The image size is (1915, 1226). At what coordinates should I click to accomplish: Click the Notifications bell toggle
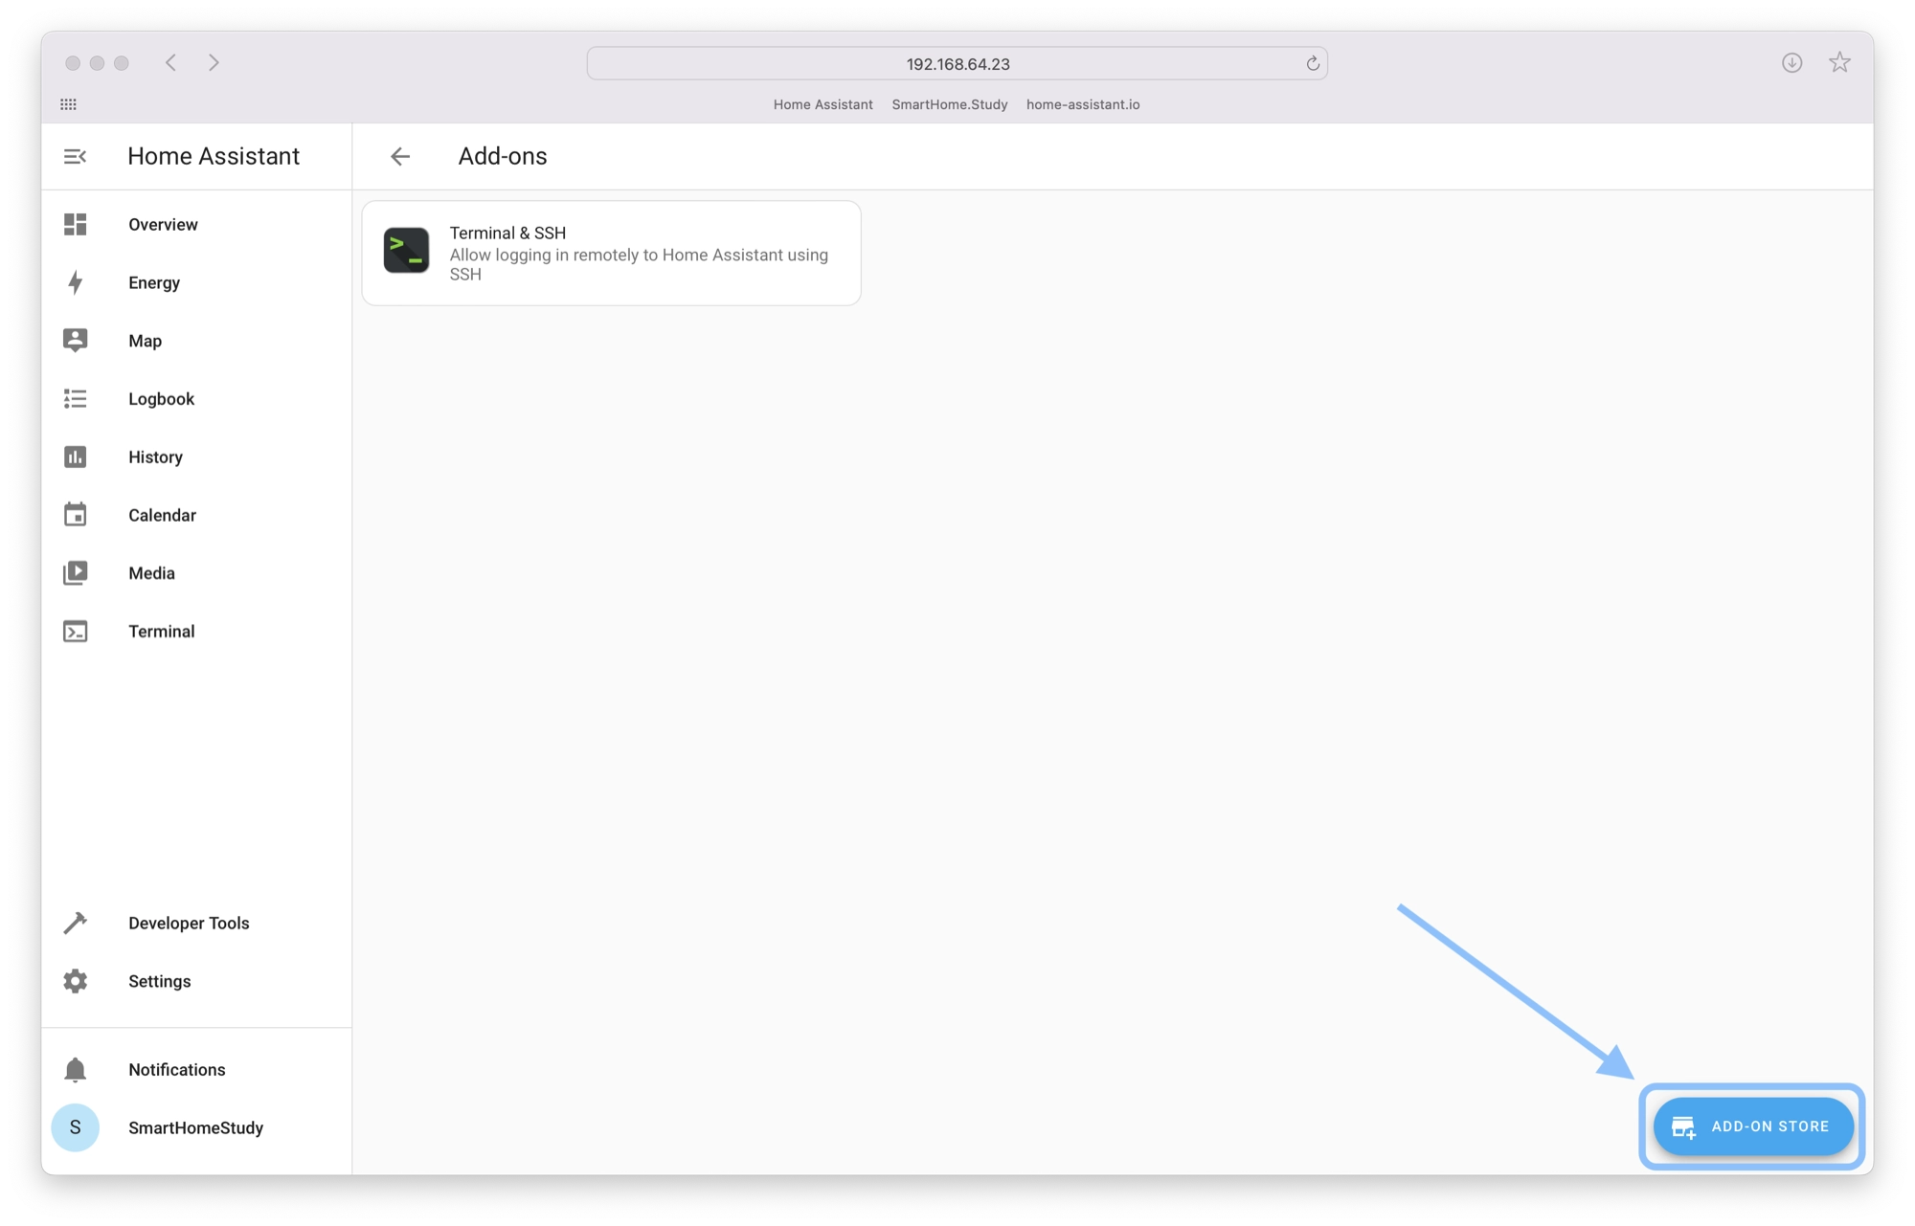[x=77, y=1070]
